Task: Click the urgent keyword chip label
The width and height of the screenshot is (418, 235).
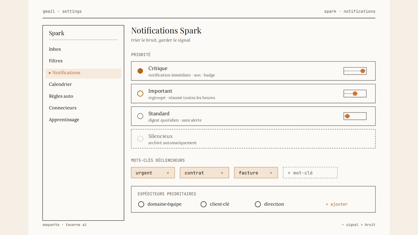Action: point(144,173)
